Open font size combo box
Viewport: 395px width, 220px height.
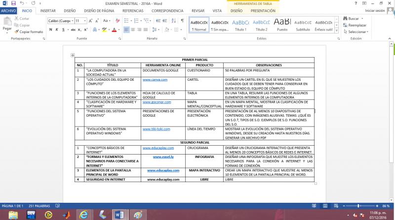point(81,21)
